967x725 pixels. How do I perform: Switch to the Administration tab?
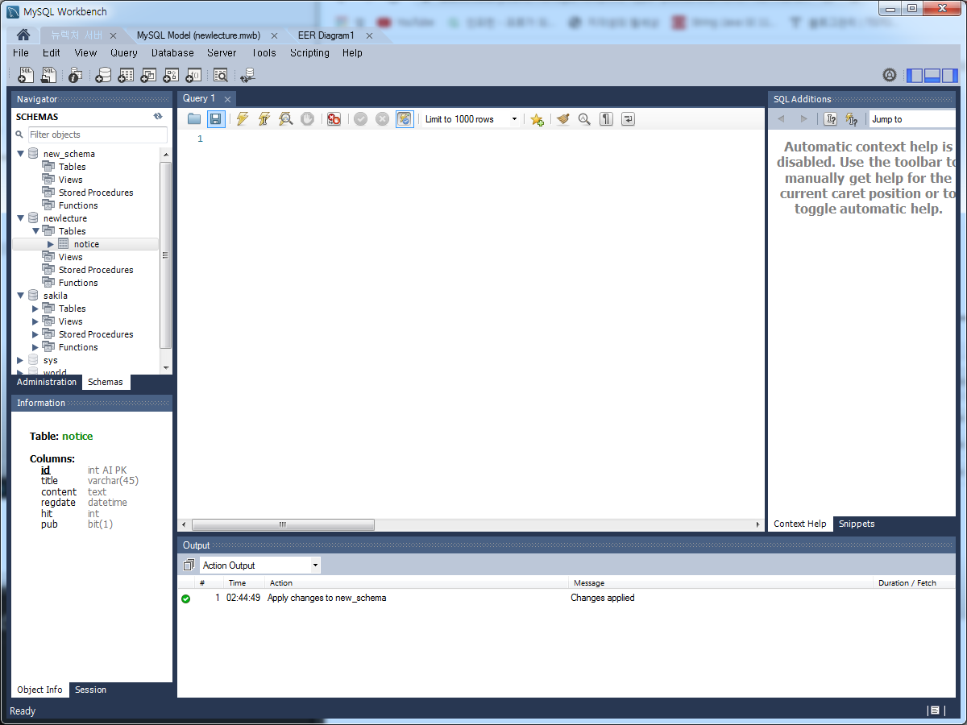[47, 382]
